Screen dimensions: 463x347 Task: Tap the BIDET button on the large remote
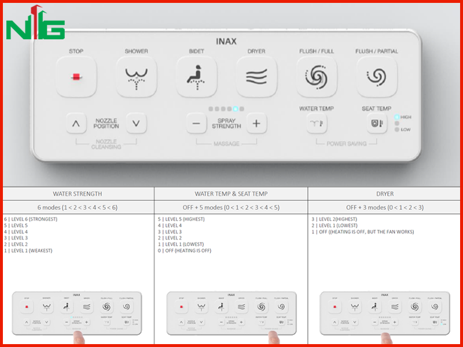tap(196, 77)
